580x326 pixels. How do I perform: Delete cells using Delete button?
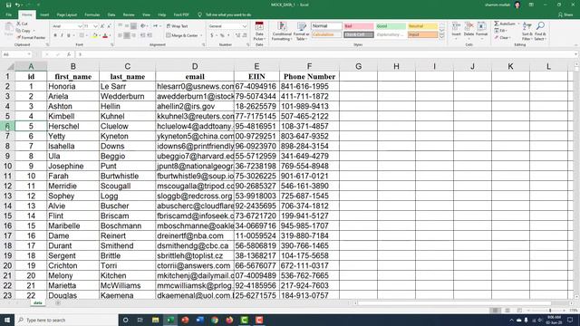pyautogui.click(x=469, y=30)
